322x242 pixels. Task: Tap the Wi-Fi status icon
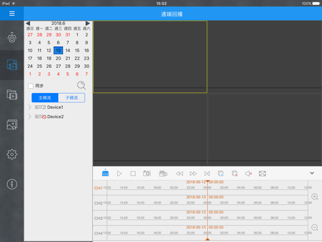click(x=13, y=4)
